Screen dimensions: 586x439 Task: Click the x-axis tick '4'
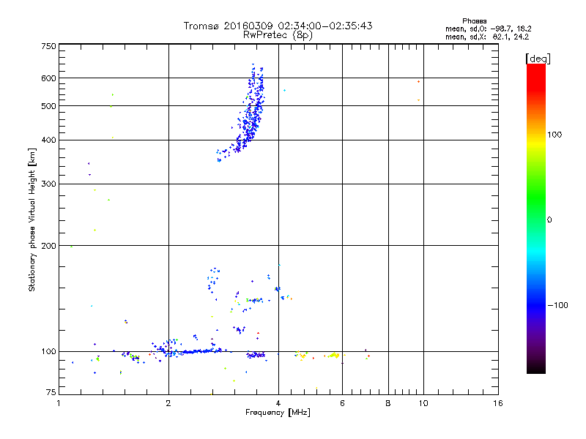278,403
